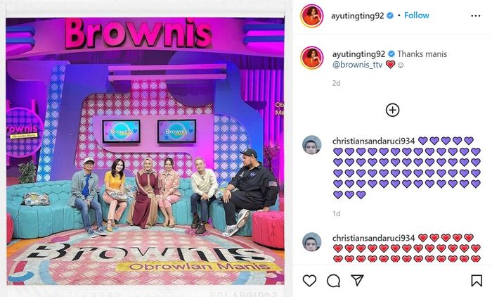
Task: Open christiansandaruci934 avatar on purple hearts comment
Action: pos(311,145)
